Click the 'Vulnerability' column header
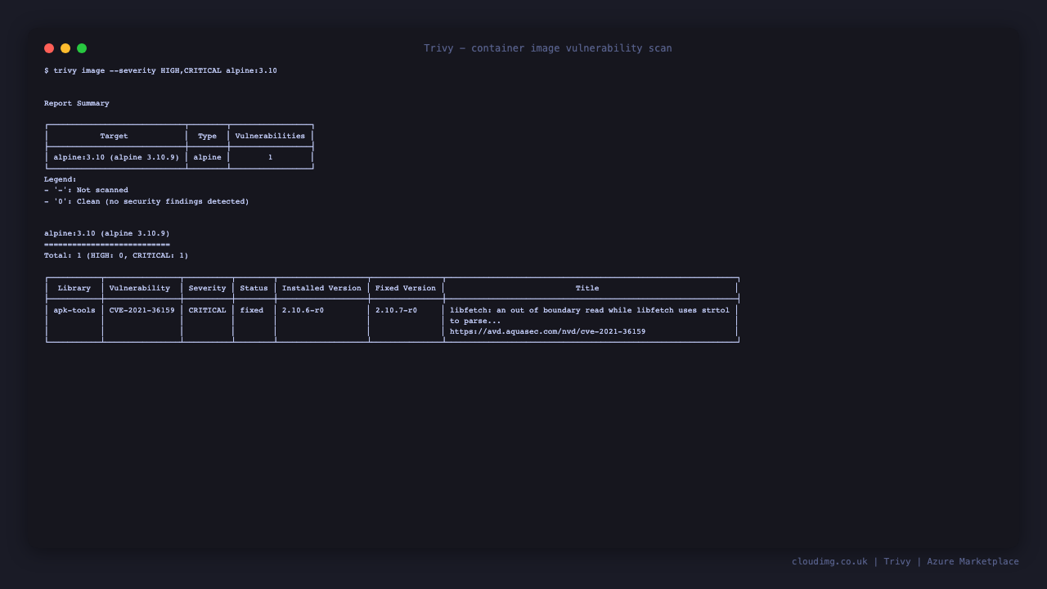The height and width of the screenshot is (589, 1047). tap(140, 288)
